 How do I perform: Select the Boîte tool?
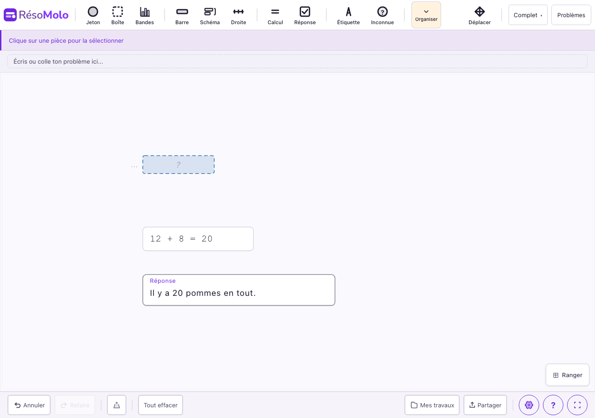tap(118, 15)
